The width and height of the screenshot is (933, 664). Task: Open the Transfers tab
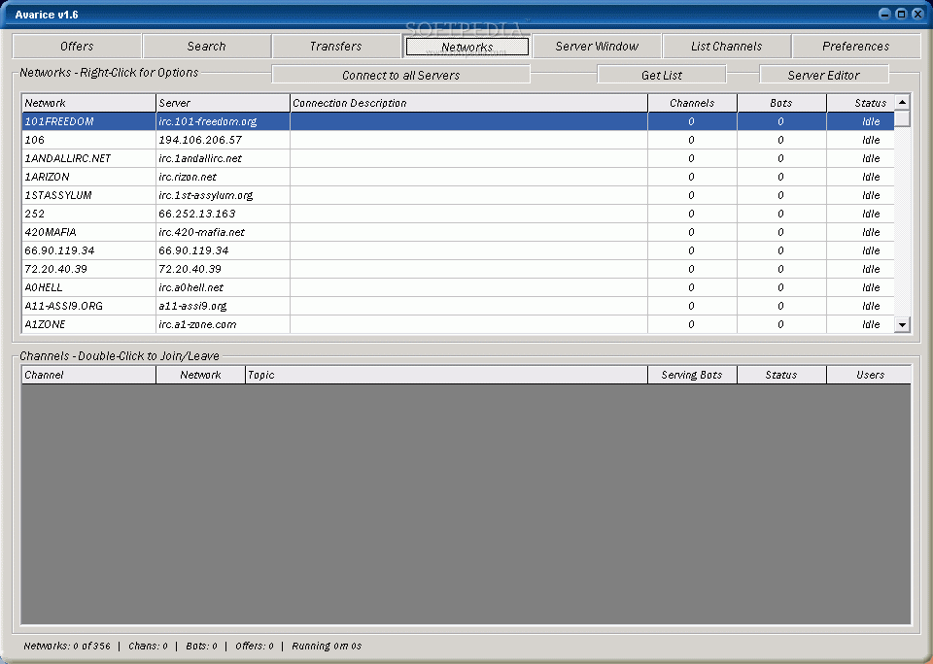[336, 47]
